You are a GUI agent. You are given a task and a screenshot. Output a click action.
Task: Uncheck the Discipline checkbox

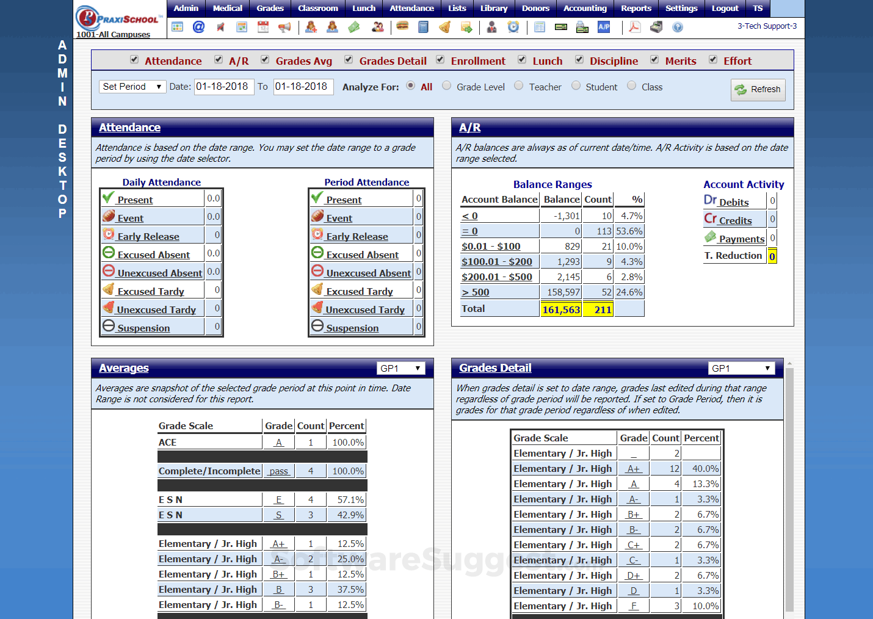[x=579, y=59]
